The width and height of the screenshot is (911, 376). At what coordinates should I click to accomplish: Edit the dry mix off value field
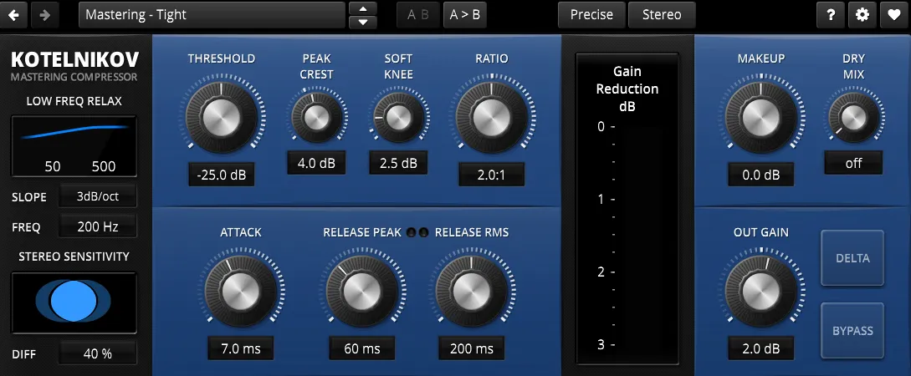coord(853,163)
